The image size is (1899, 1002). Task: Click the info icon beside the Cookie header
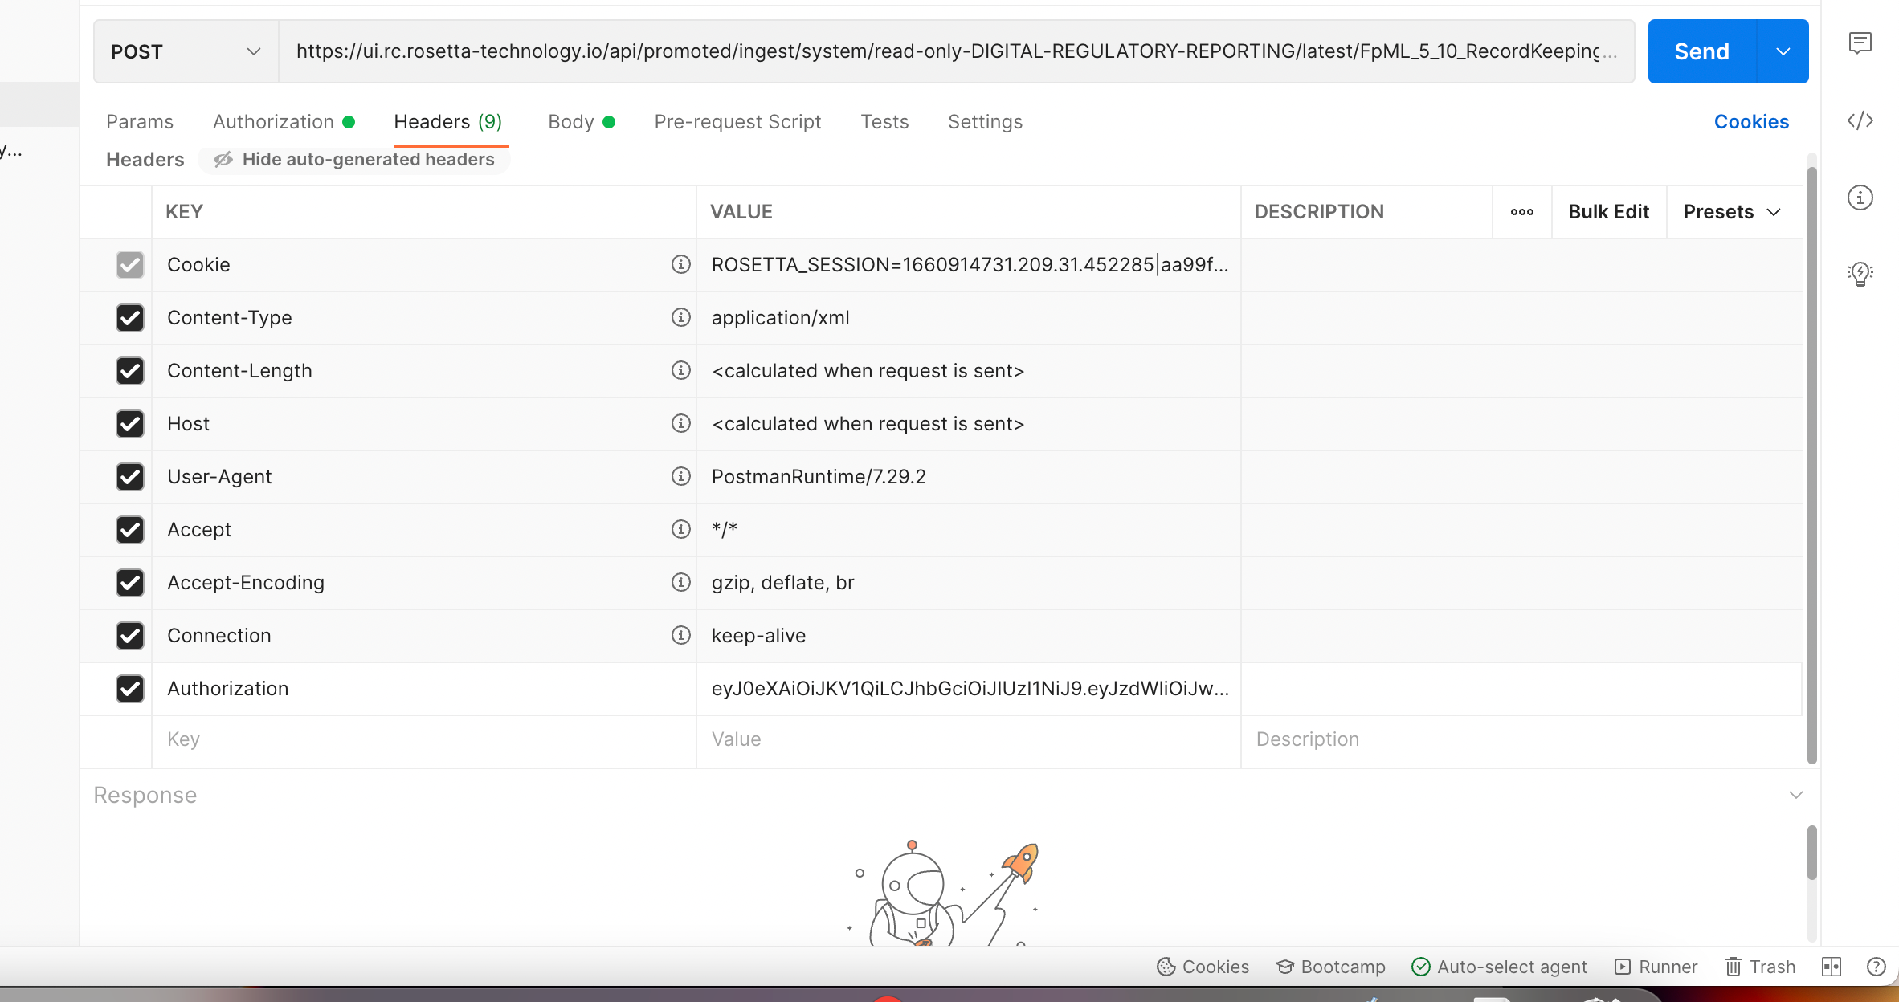click(x=680, y=264)
